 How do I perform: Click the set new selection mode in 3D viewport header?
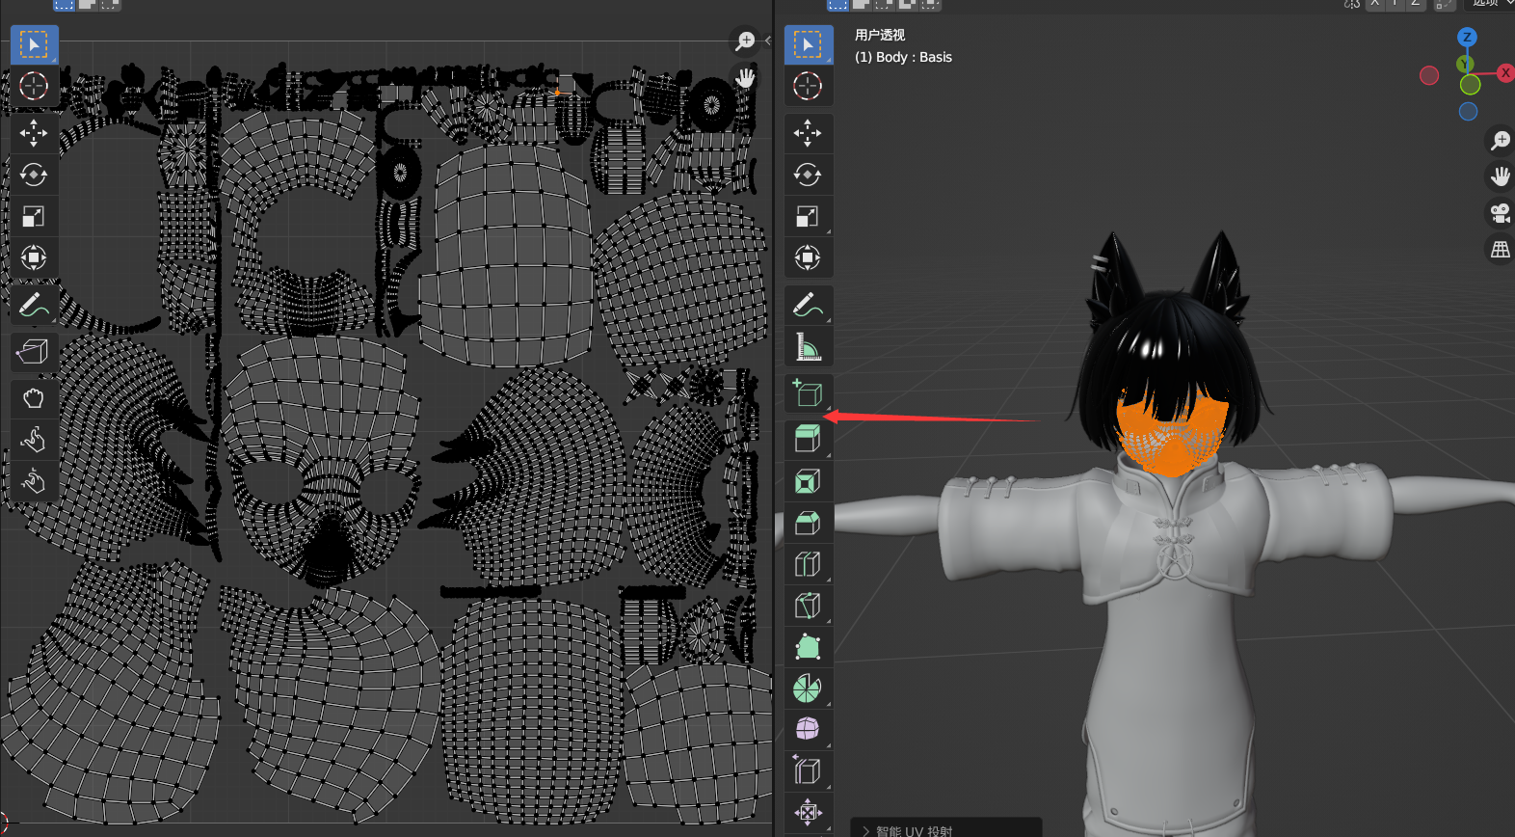point(838,4)
